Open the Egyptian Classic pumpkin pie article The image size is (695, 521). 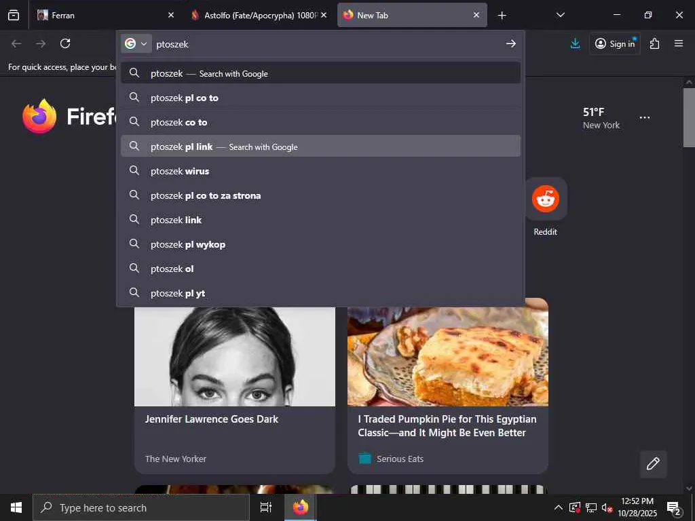(447, 426)
